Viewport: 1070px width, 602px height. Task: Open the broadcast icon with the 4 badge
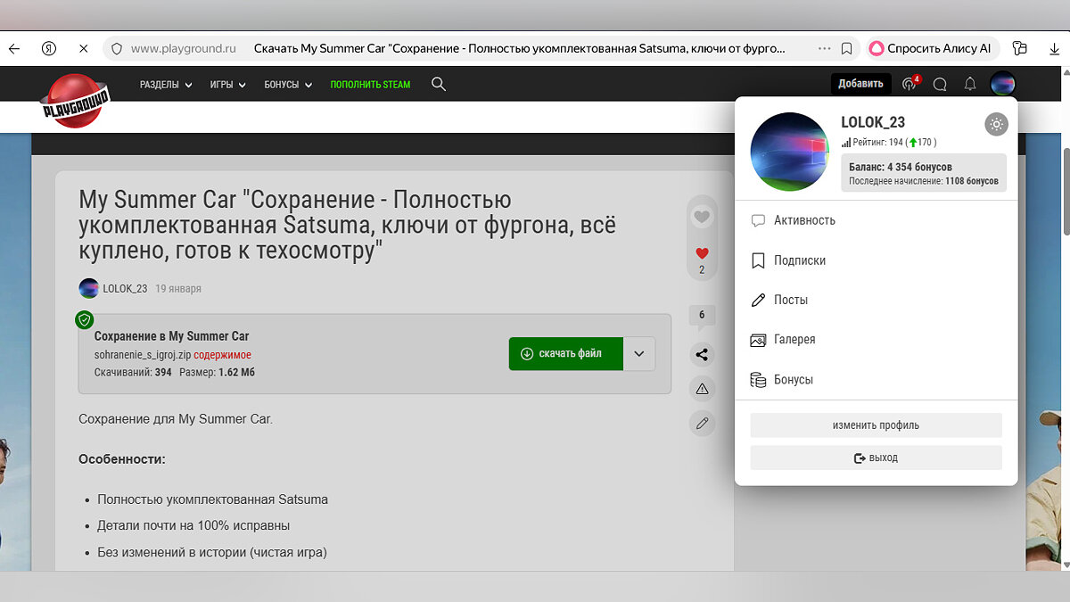tap(910, 84)
